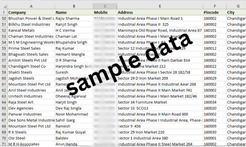The height and width of the screenshot is (147, 246).
Task: Click the Pincode header cell
Action: (x=214, y=12)
